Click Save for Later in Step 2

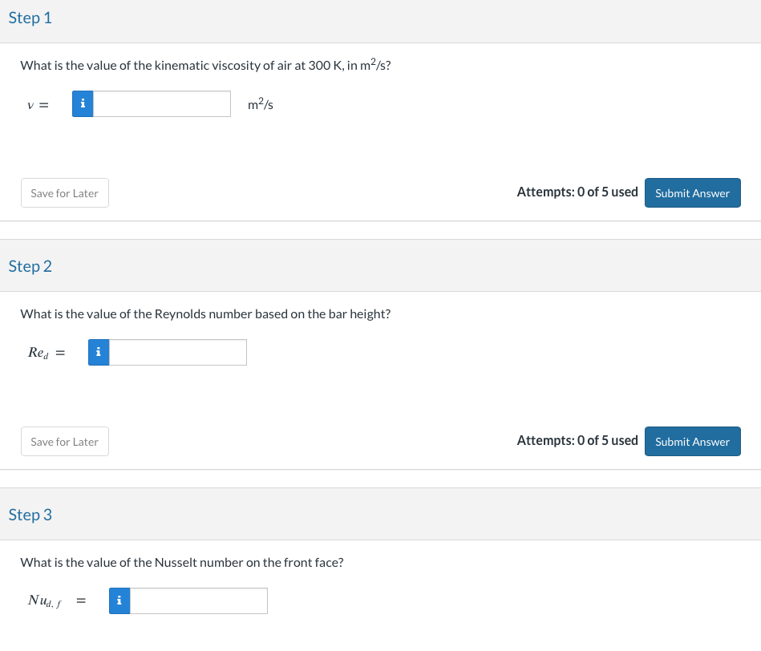64,441
